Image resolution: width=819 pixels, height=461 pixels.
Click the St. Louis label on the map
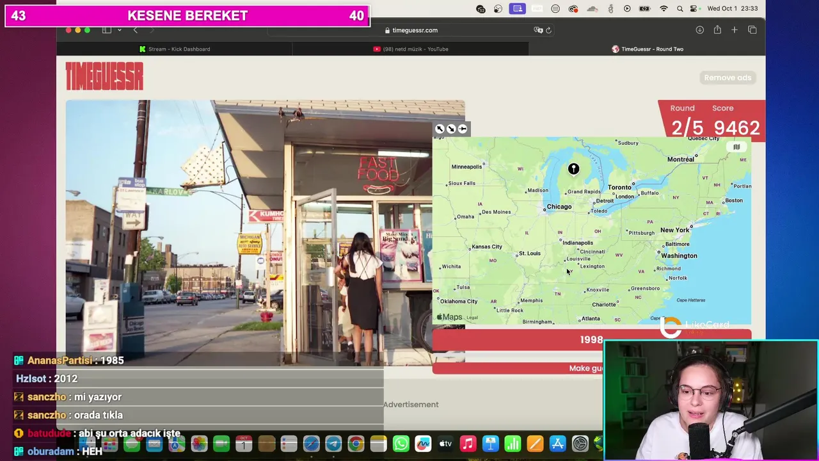[529, 254]
